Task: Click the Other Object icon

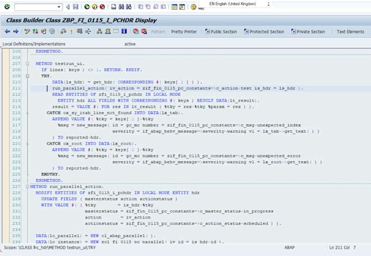Action: pos(44,31)
